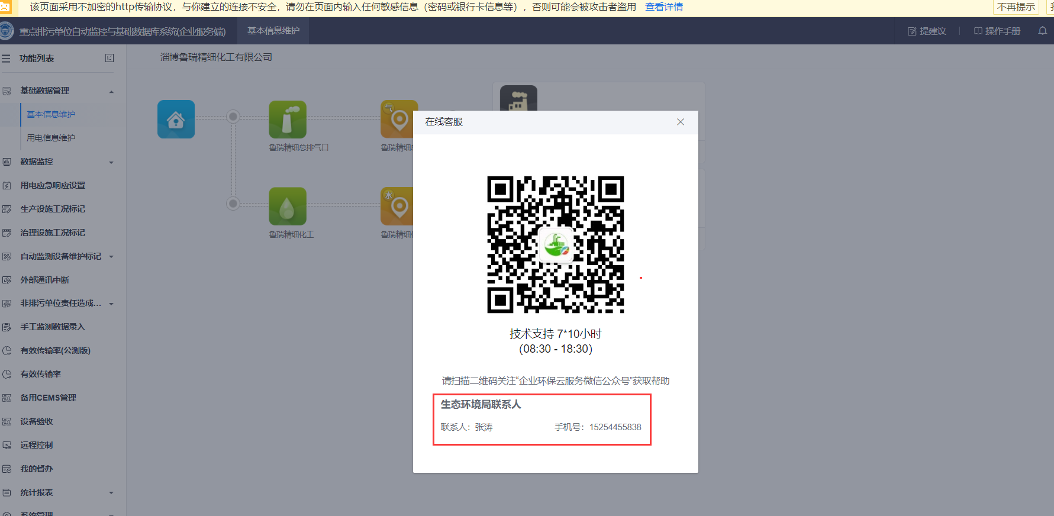1054x516 pixels.
Task: Click the notification bell icon
Action: point(1043,31)
